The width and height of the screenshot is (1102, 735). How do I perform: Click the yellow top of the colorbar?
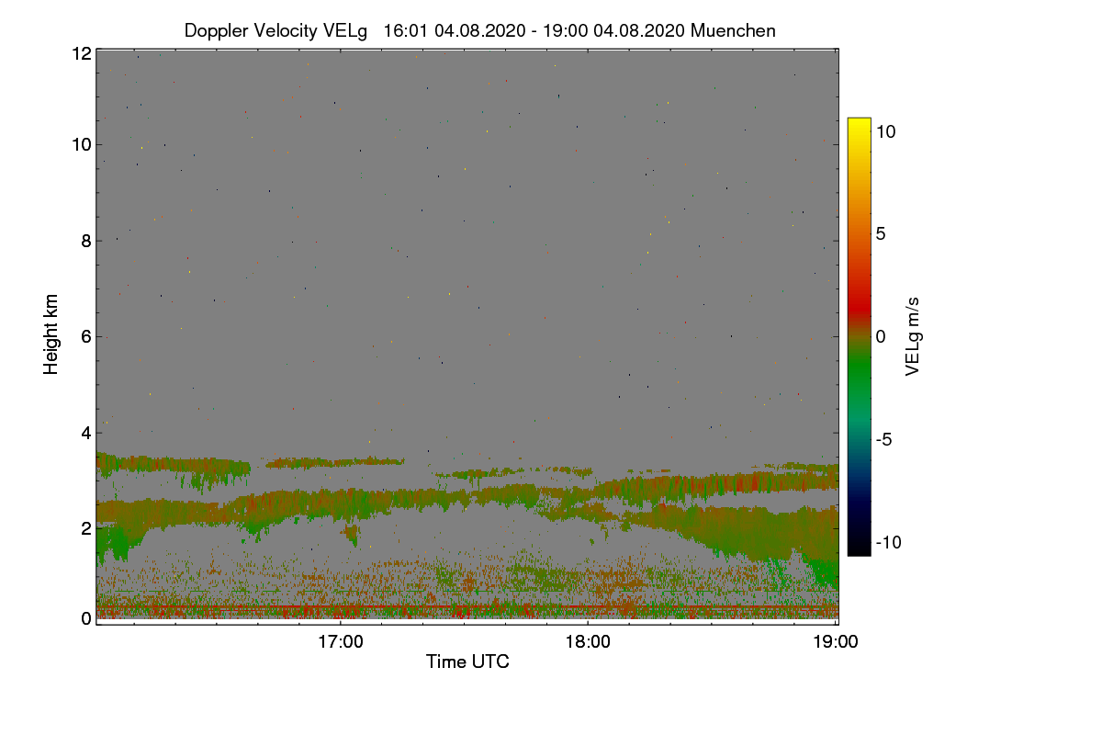point(859,126)
